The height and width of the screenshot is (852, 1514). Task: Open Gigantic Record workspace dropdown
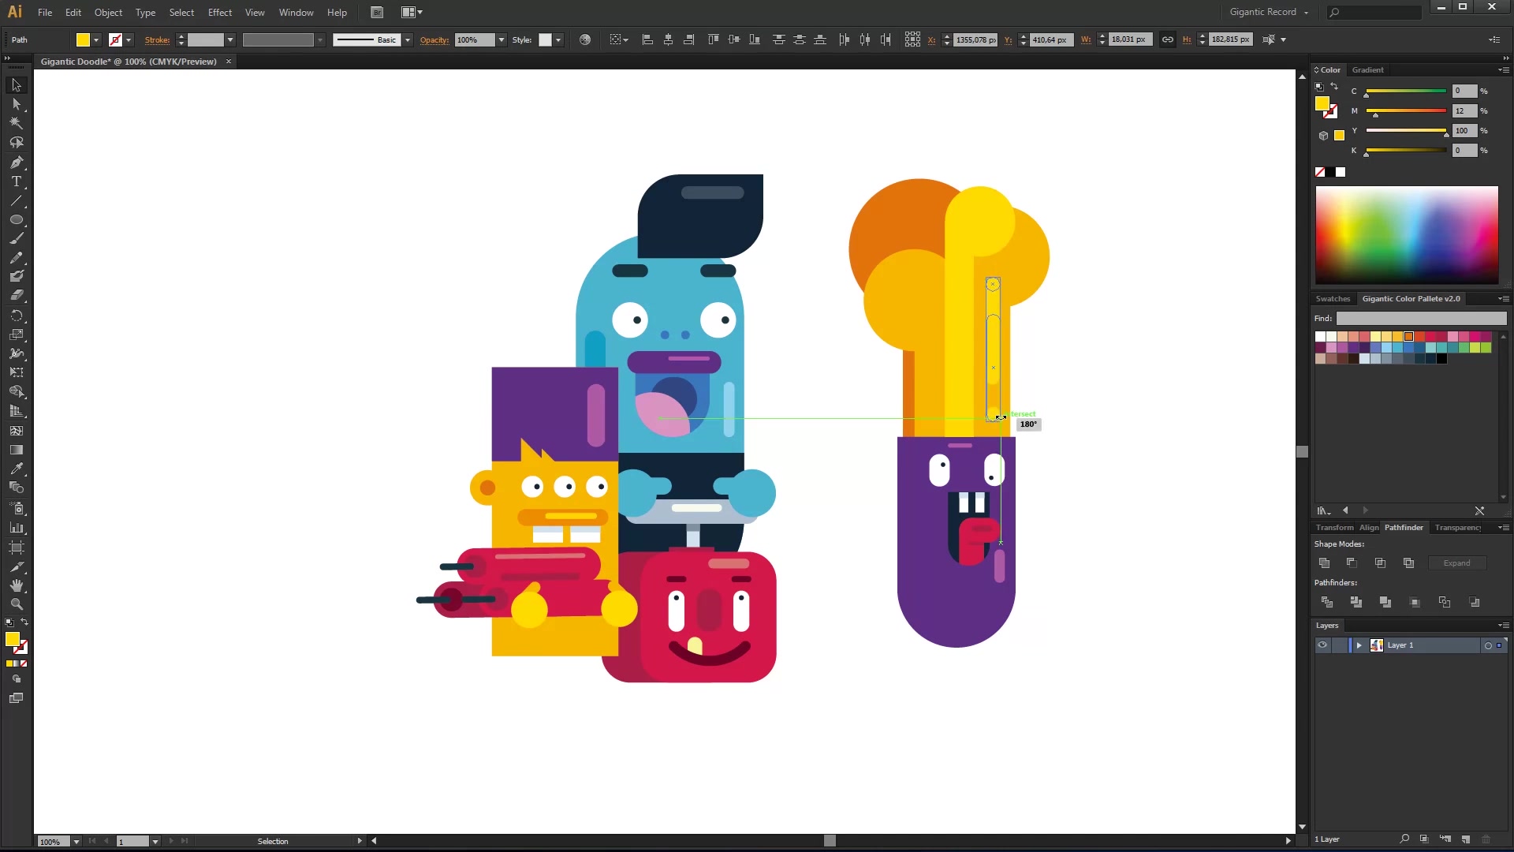pos(1269,12)
